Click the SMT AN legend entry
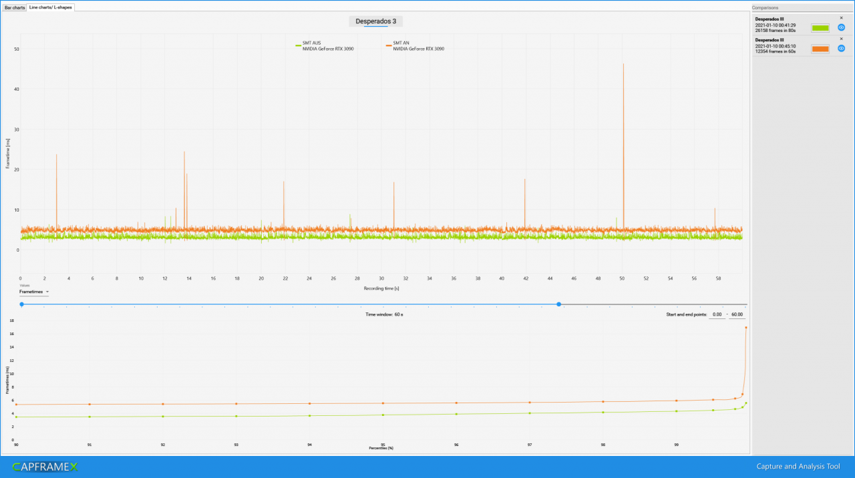This screenshot has width=855, height=478. tap(415, 46)
